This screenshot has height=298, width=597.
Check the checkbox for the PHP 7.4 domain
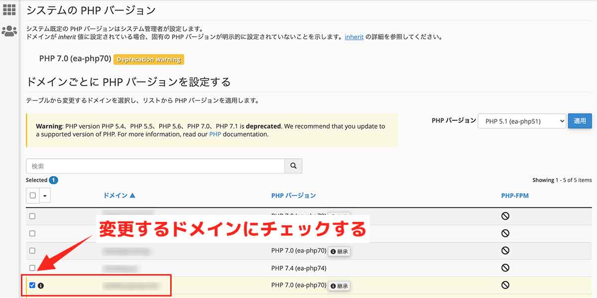click(32, 268)
